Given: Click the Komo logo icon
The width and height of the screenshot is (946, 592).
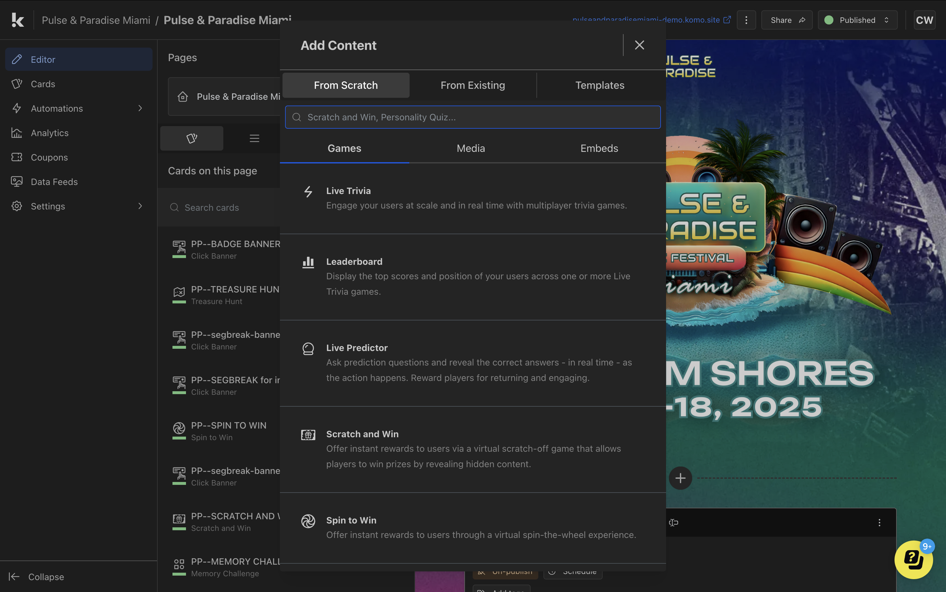Looking at the screenshot, I should pos(18,20).
